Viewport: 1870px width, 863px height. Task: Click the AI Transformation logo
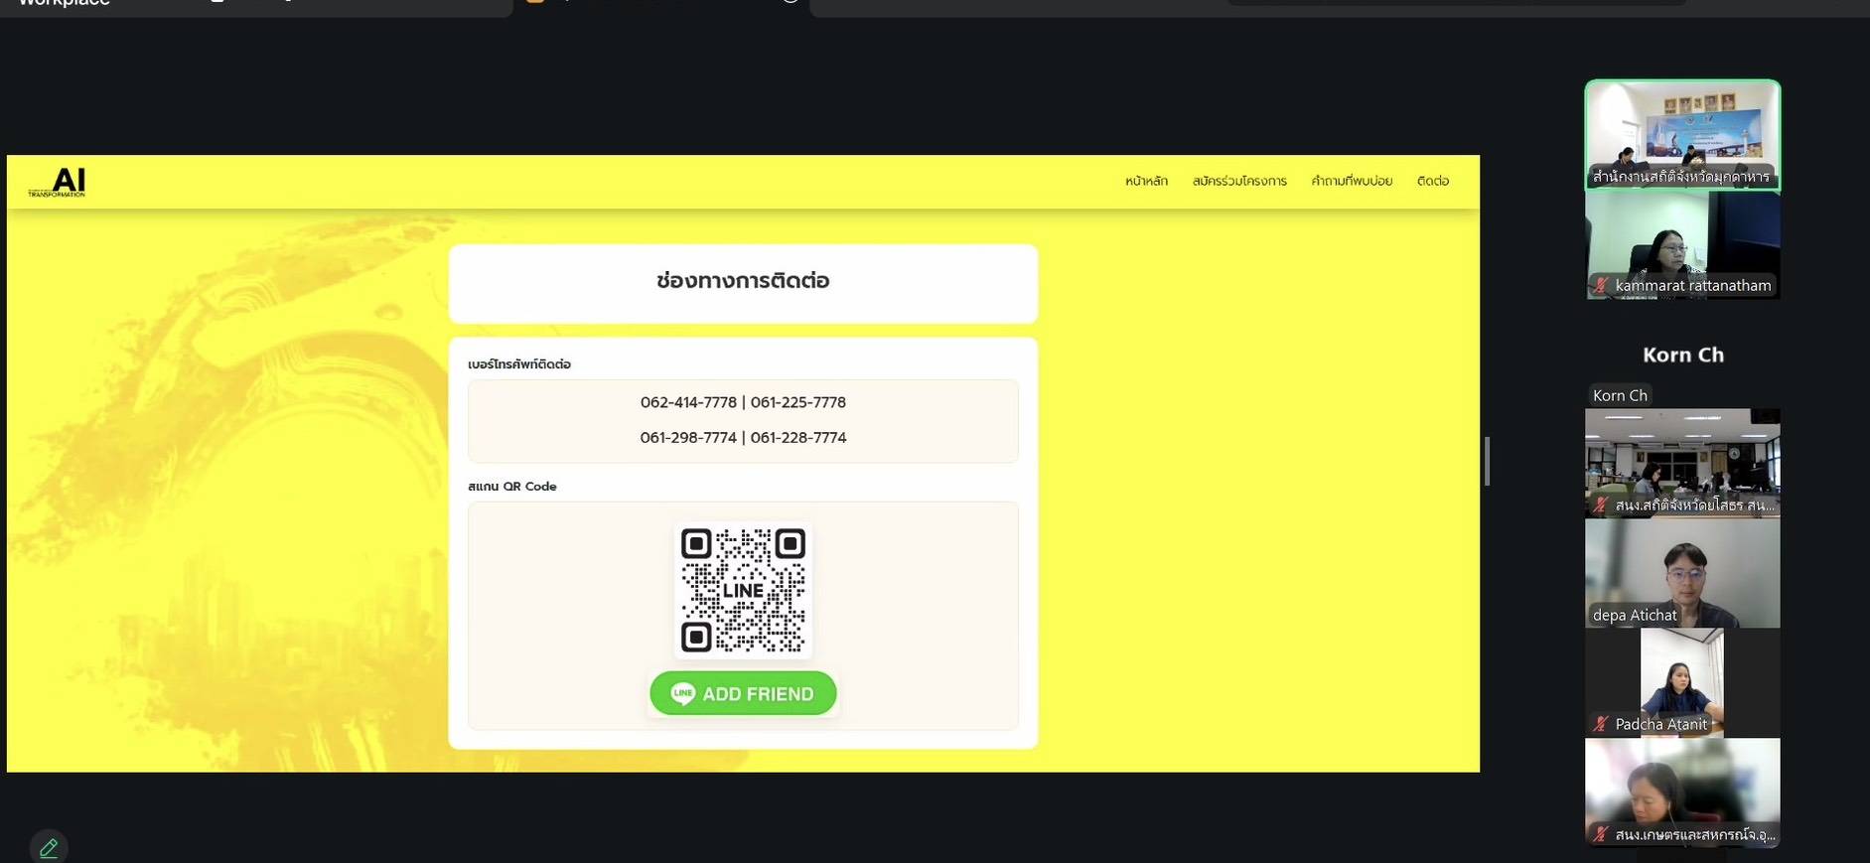(x=58, y=182)
